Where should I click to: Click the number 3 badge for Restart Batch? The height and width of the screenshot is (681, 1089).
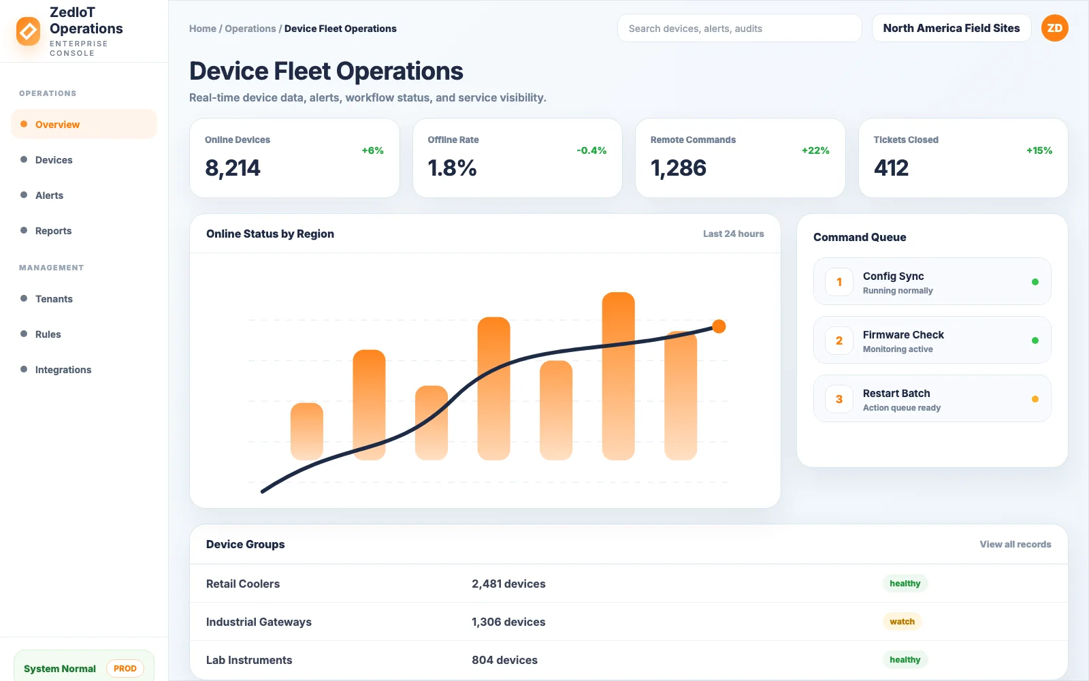click(x=839, y=399)
